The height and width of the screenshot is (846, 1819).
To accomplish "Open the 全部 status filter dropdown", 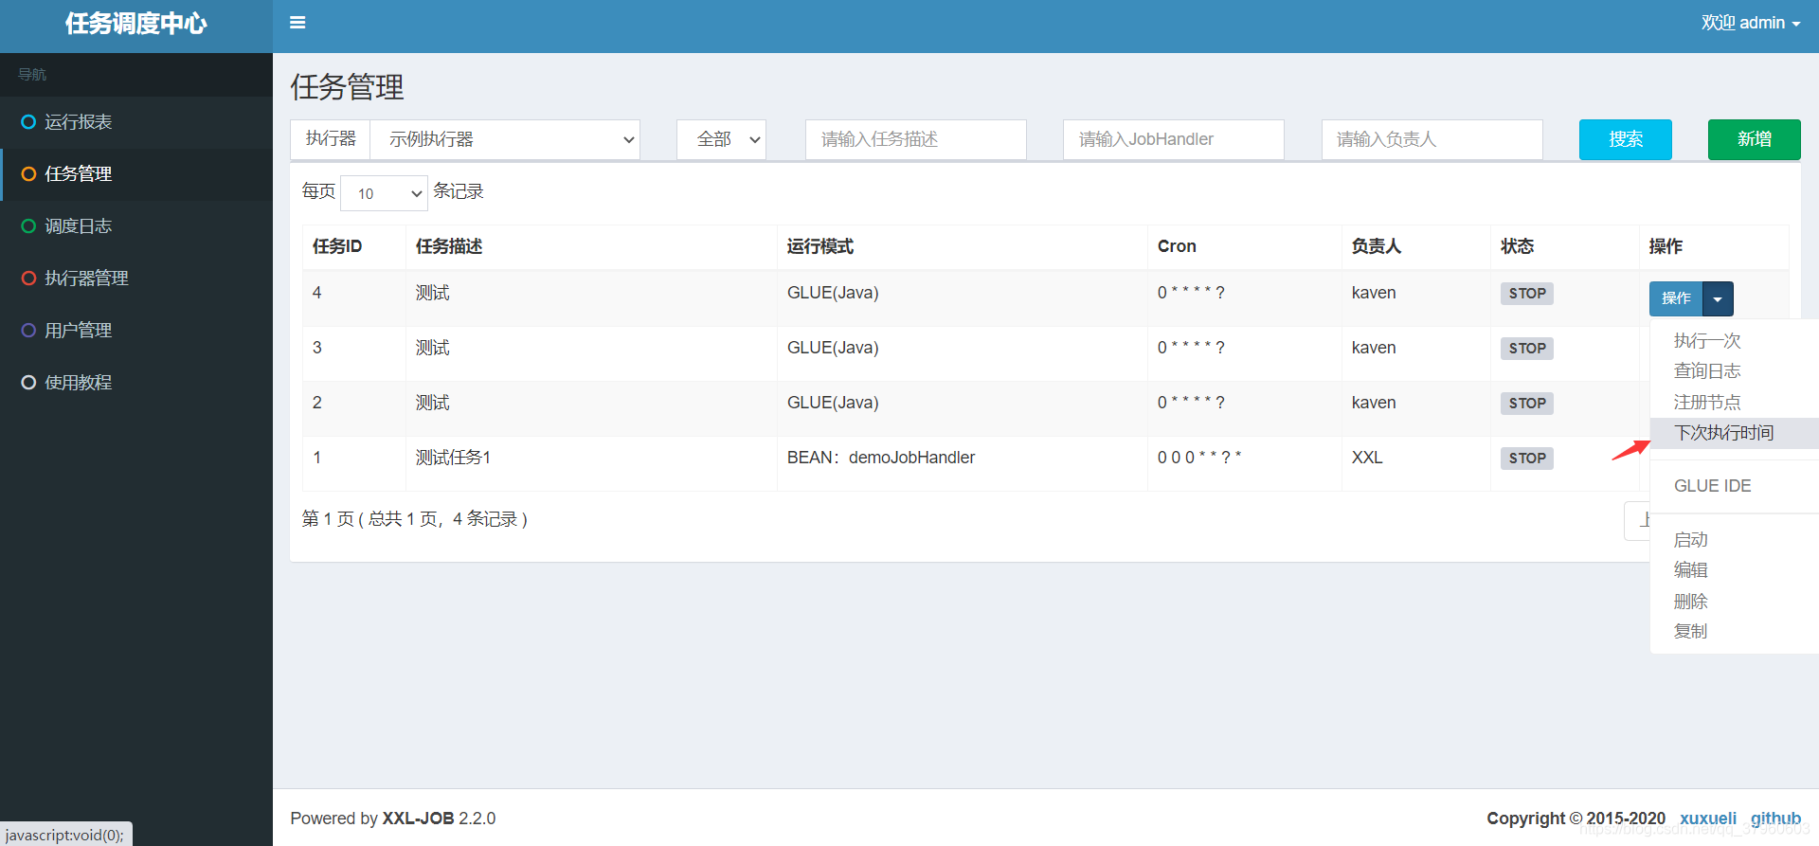I will click(721, 139).
